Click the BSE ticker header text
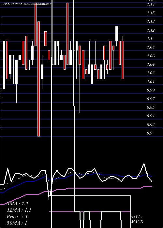The width and height of the screenshot is (163, 228). pyautogui.click(x=27, y=4)
